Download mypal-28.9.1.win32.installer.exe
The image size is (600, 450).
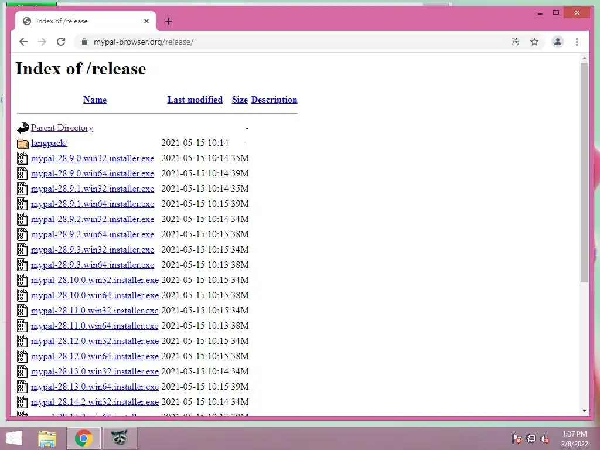93,189
